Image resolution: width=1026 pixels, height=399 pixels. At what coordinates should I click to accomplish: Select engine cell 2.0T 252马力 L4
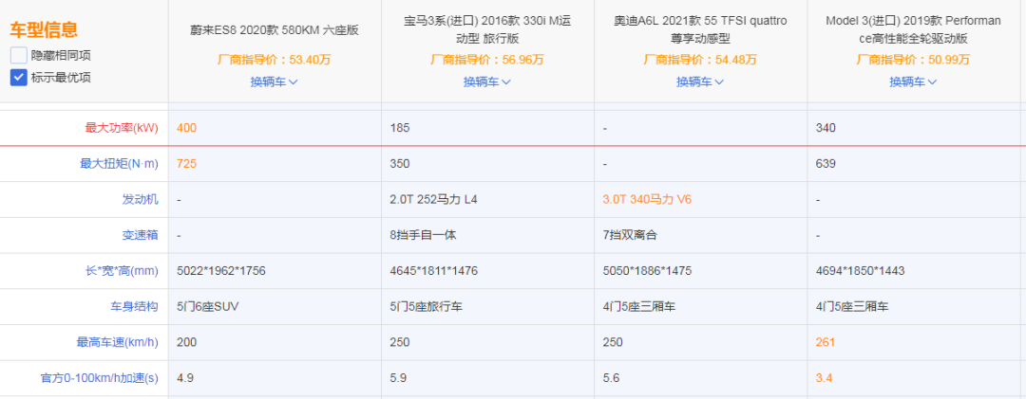click(434, 199)
